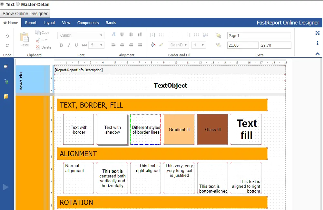Image resolution: width=323 pixels, height=210 pixels.
Task: Open the Calibri font dropdown
Action: pos(81,35)
